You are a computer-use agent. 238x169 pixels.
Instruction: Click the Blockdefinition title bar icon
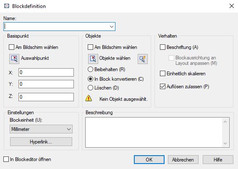[x=7, y=6]
